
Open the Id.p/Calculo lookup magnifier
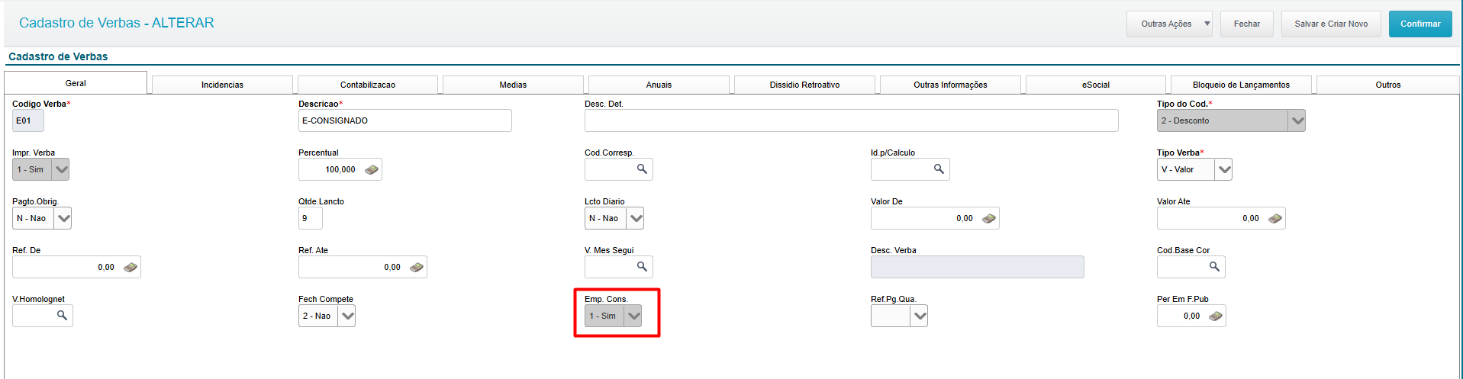[x=939, y=169]
